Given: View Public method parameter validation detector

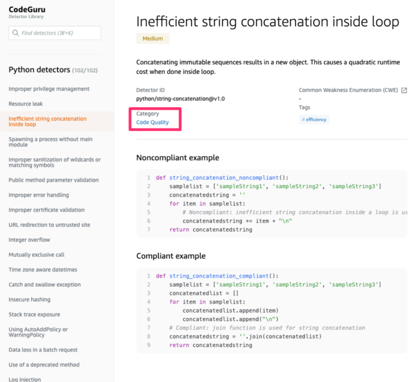Looking at the screenshot, I should (x=53, y=180).
